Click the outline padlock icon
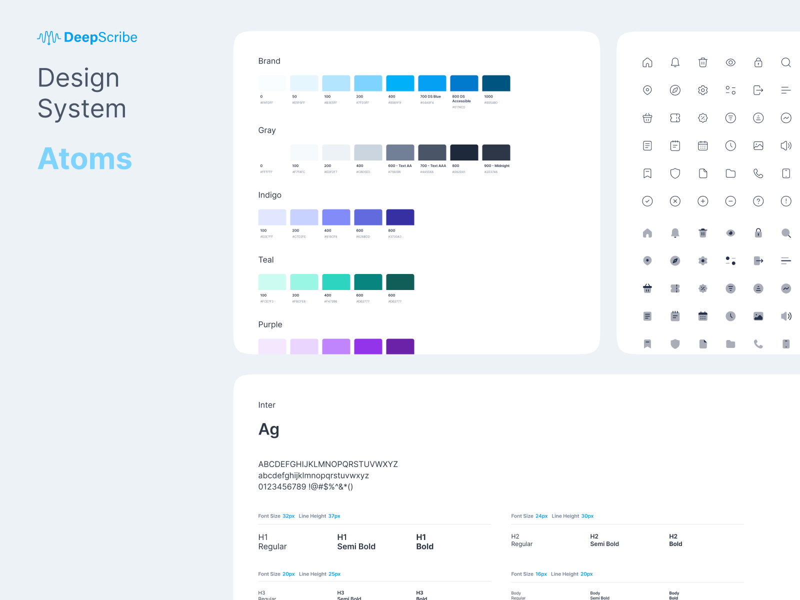This screenshot has width=800, height=600. 758,62
